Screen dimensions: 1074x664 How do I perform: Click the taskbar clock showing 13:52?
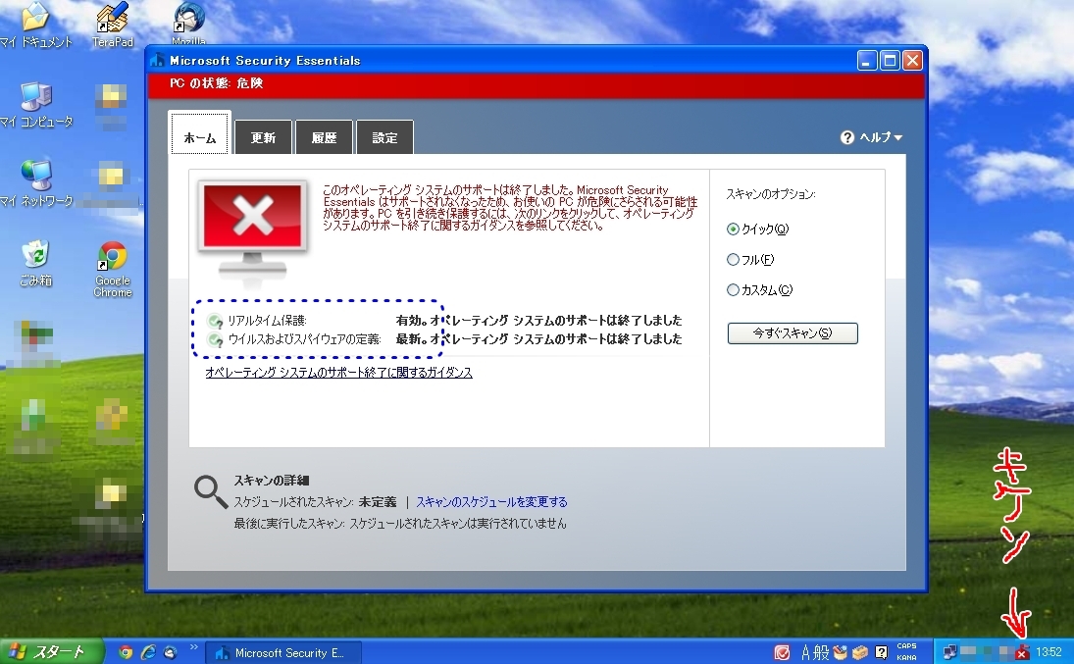pyautogui.click(x=1048, y=652)
